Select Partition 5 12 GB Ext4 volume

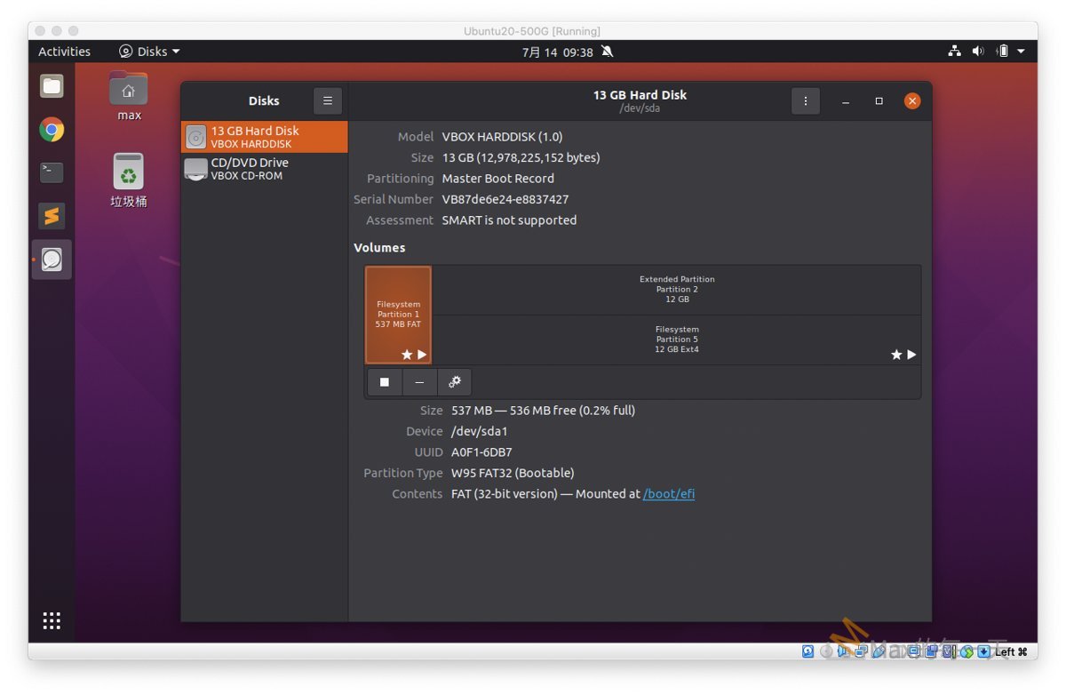(x=677, y=340)
